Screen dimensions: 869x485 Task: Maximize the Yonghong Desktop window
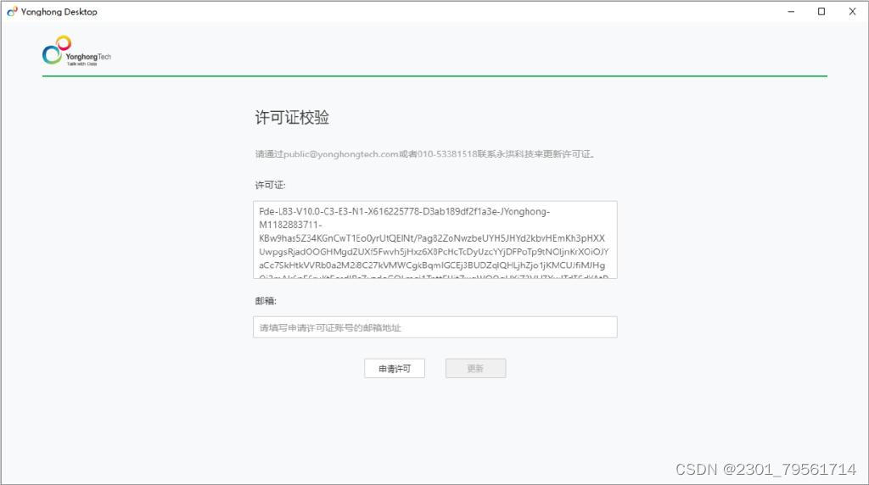coord(821,12)
